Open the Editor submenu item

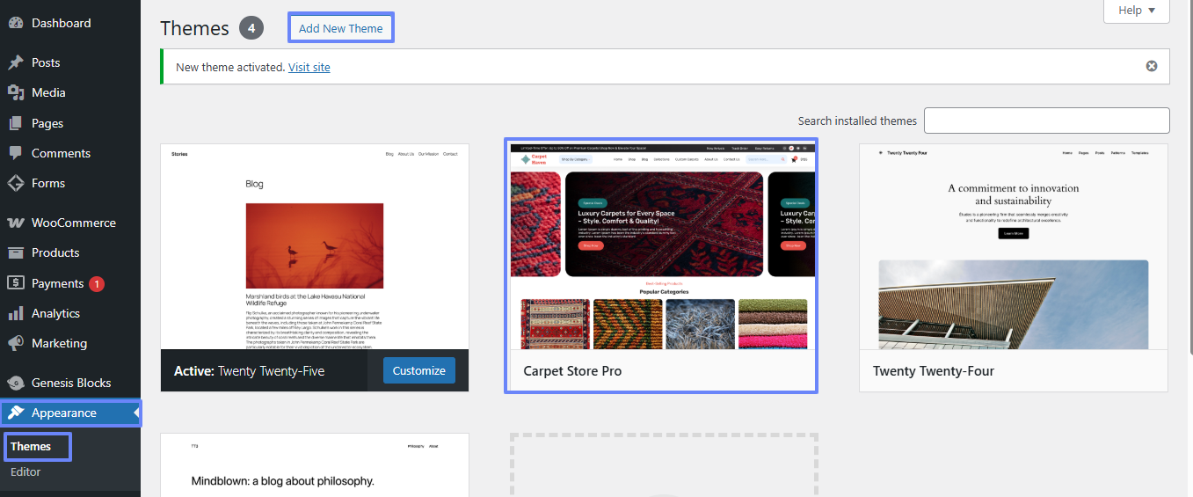pos(25,471)
